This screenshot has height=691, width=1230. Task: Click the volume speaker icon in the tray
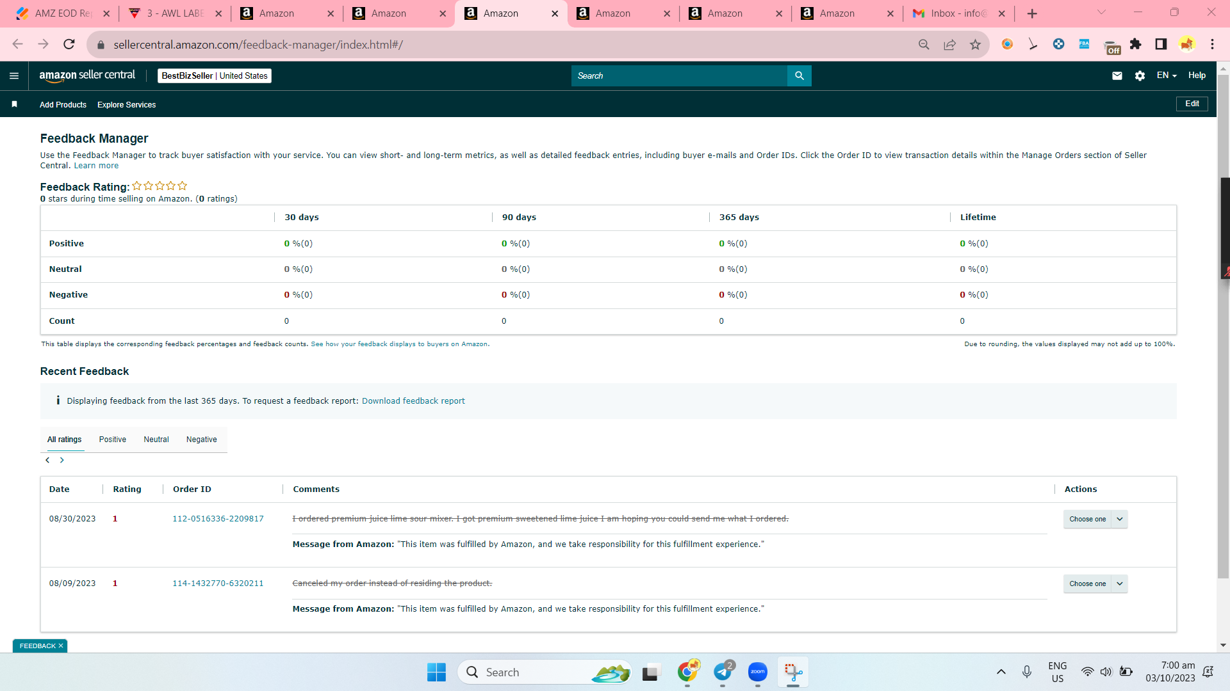coord(1106,672)
